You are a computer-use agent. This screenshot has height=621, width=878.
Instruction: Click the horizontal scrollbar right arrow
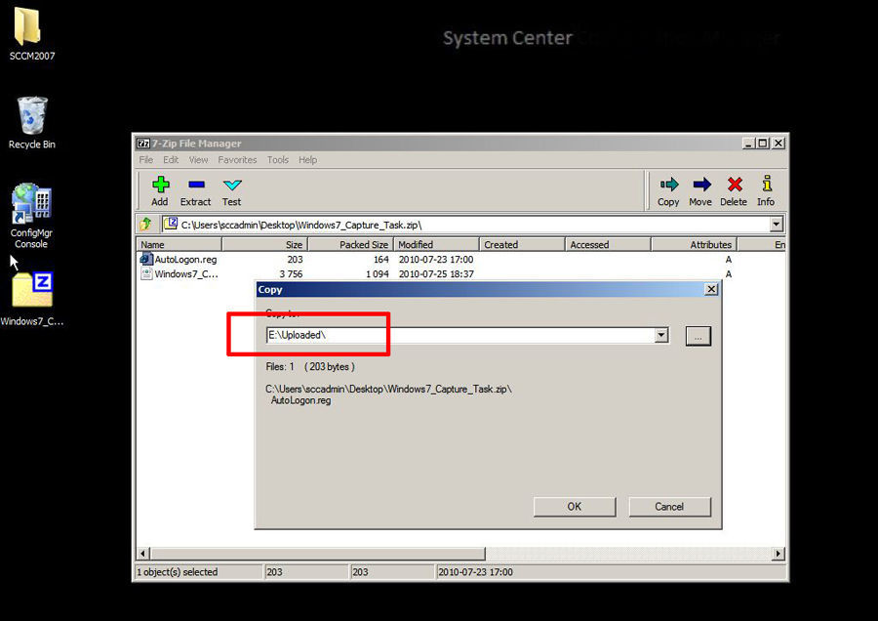tap(778, 554)
